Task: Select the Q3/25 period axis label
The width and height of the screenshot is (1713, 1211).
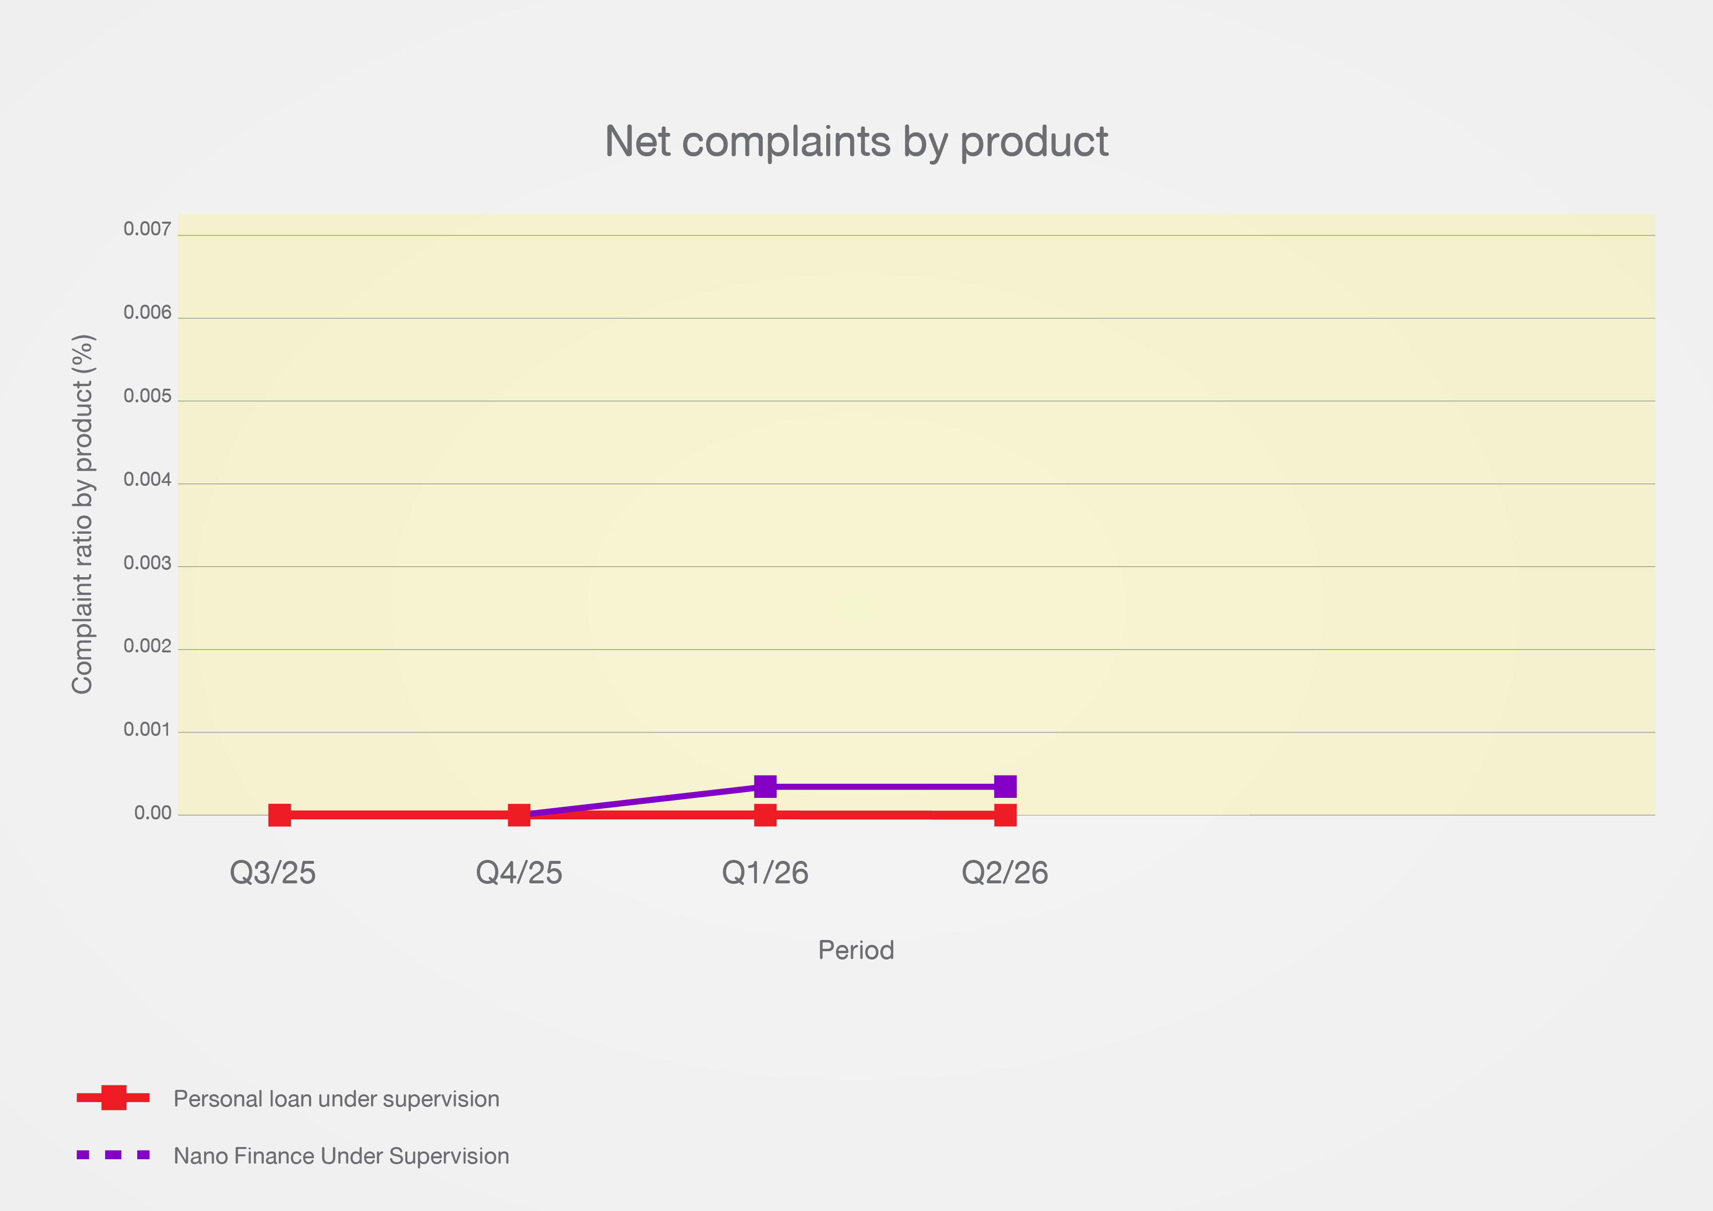Action: click(272, 873)
